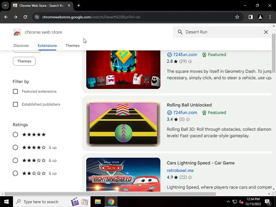Viewport: 276px width, 207px height.
Task: Bookmark this page with the star icon
Action: (237, 17)
